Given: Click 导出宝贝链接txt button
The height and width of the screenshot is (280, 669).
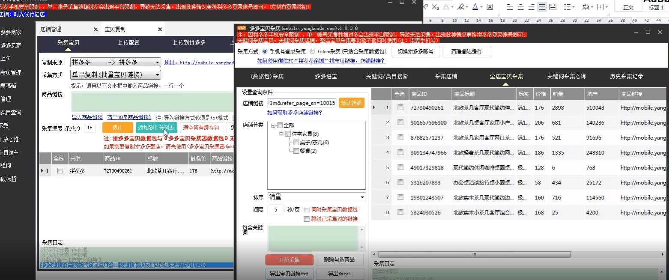Looking at the screenshot, I should (289, 274).
